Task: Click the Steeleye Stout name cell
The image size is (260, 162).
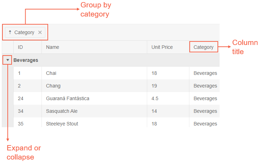Action: pos(62,124)
